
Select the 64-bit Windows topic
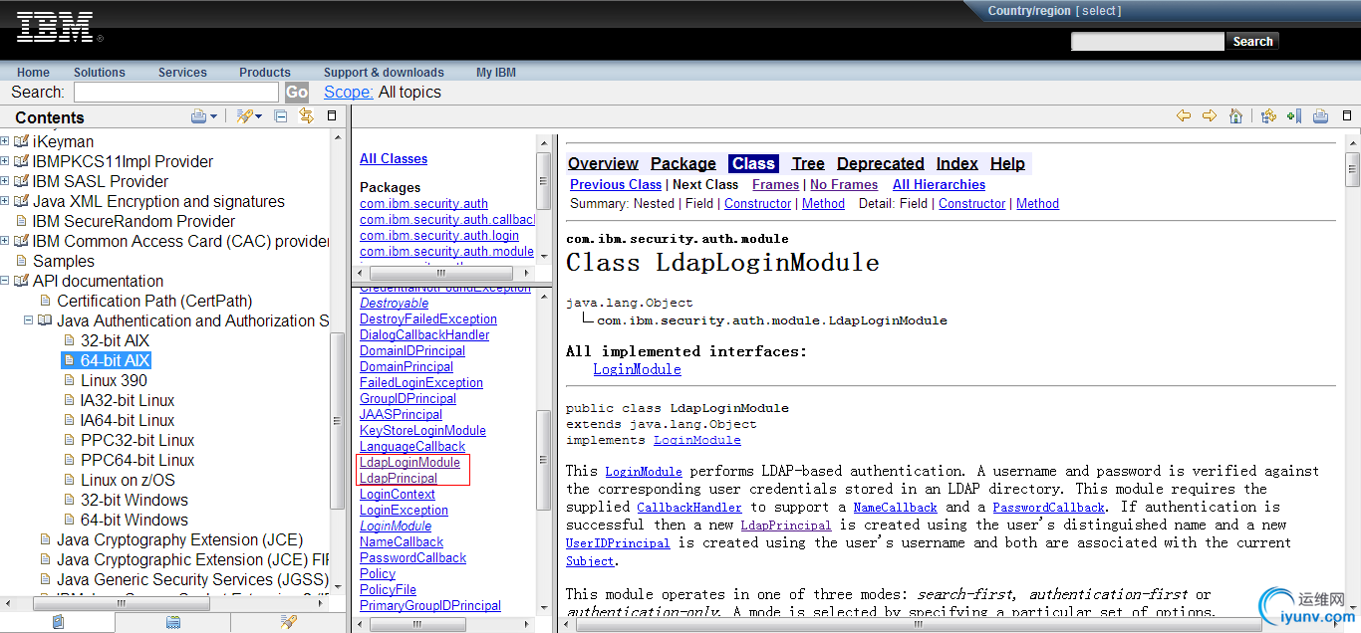pyautogui.click(x=134, y=520)
